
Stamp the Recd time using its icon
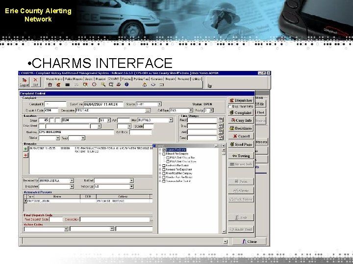[x=221, y=120]
